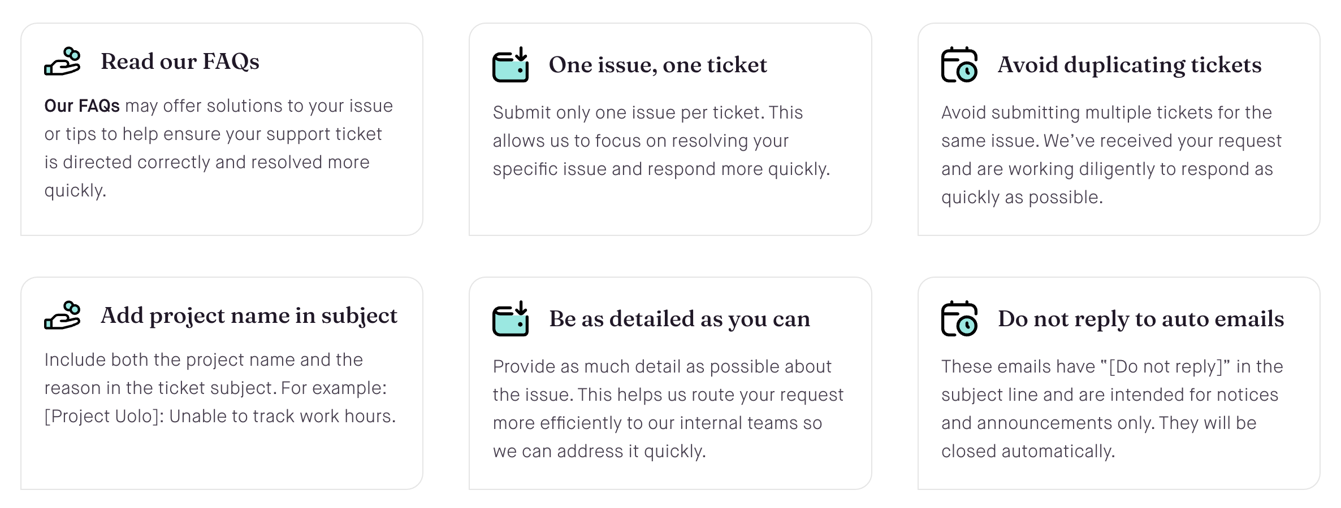Click the hand icon beside Read our FAQs

(x=62, y=62)
